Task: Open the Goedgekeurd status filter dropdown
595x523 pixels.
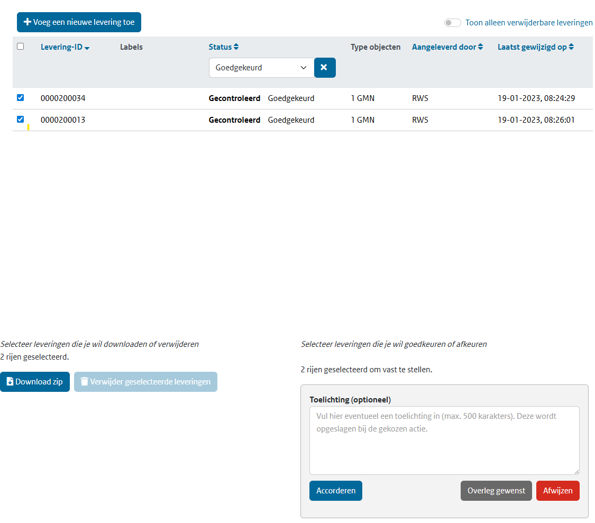Action: point(261,68)
